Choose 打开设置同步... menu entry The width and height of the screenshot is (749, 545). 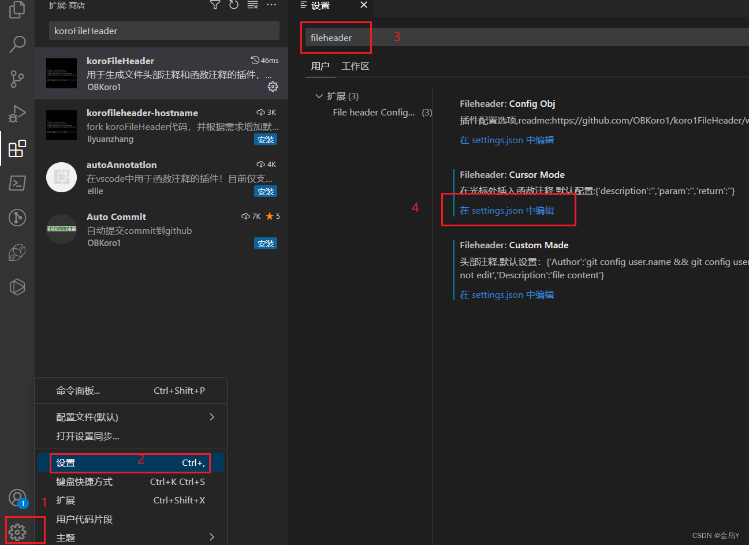click(131, 436)
